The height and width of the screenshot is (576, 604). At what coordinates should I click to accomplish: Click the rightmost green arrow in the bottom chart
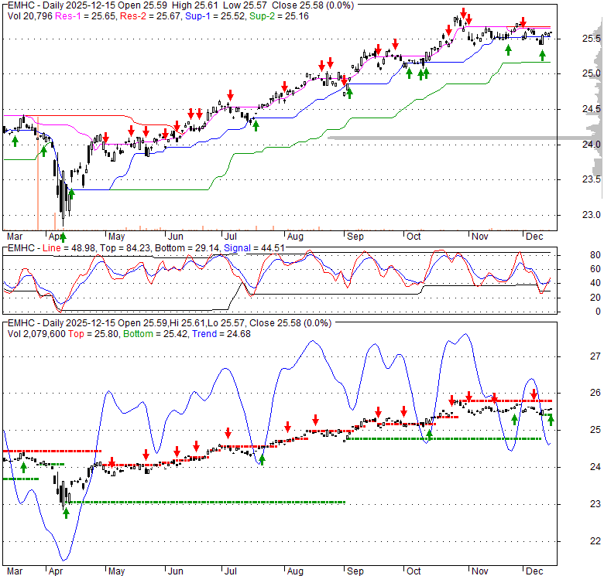551,420
